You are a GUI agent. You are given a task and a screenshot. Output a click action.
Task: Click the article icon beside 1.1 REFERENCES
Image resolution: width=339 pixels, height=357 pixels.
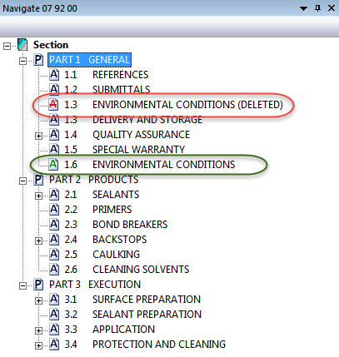tap(54, 75)
